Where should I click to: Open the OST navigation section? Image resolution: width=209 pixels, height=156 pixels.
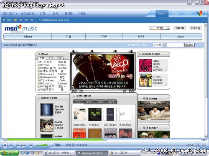pos(141,37)
